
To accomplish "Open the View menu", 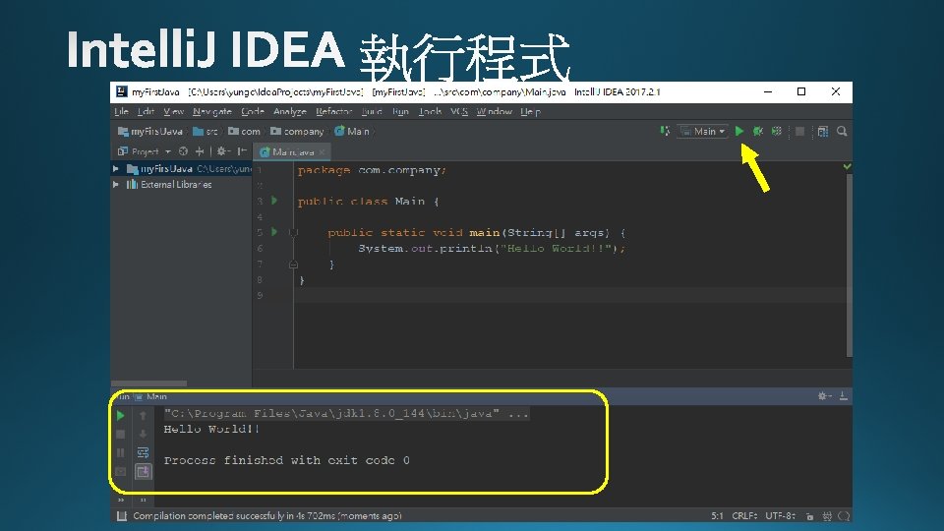I will pos(173,111).
